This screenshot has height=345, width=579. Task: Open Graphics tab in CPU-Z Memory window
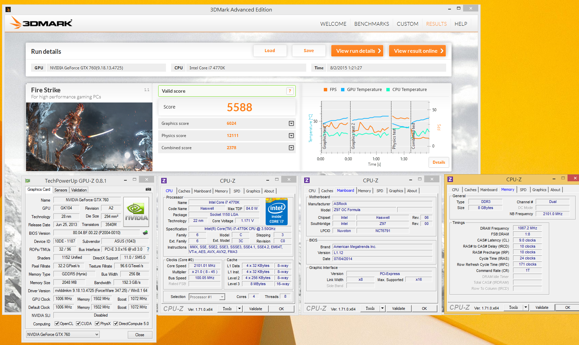pos(539,190)
